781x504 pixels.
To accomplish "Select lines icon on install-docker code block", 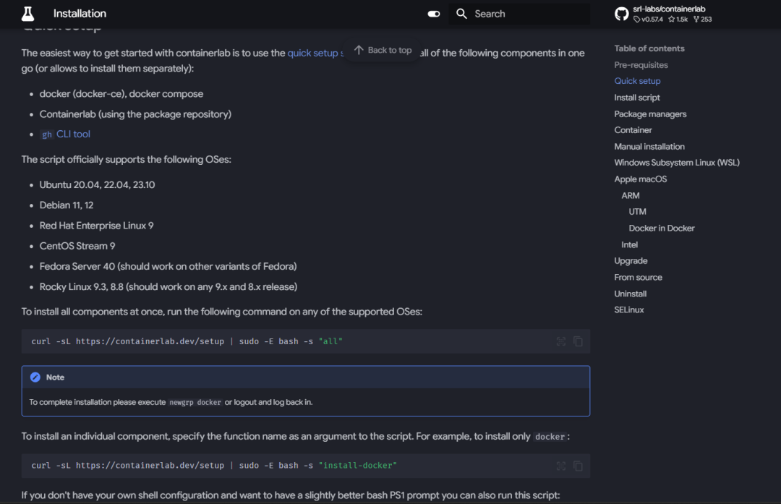I will (561, 466).
